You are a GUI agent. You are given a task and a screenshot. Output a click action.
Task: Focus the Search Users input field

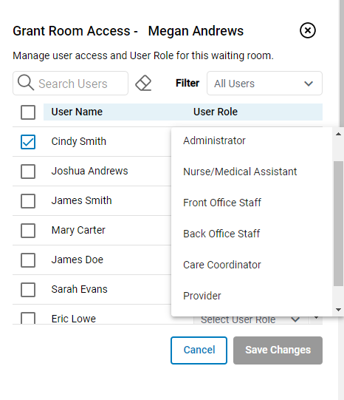point(71,83)
